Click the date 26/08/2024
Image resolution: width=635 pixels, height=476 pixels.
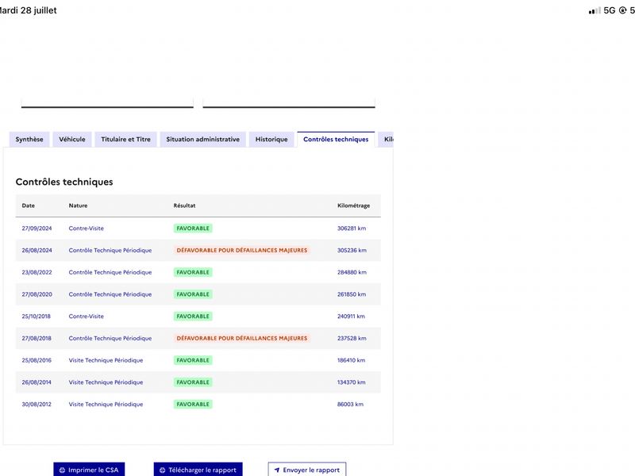tap(37, 250)
